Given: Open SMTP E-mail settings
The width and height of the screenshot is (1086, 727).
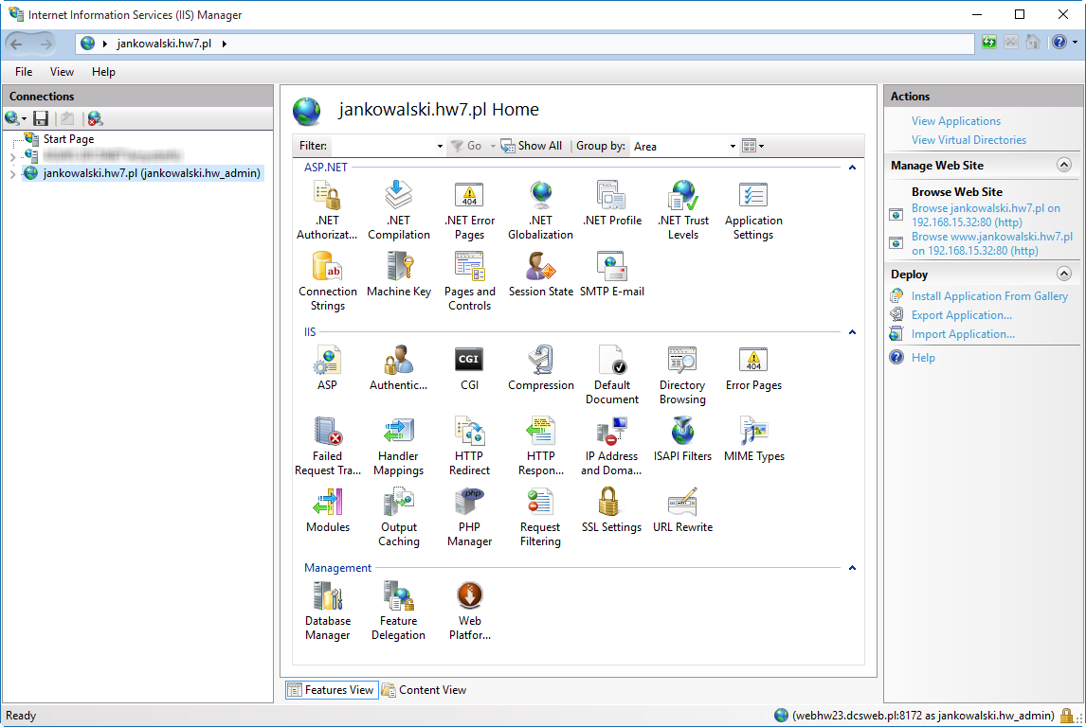Looking at the screenshot, I should (611, 275).
